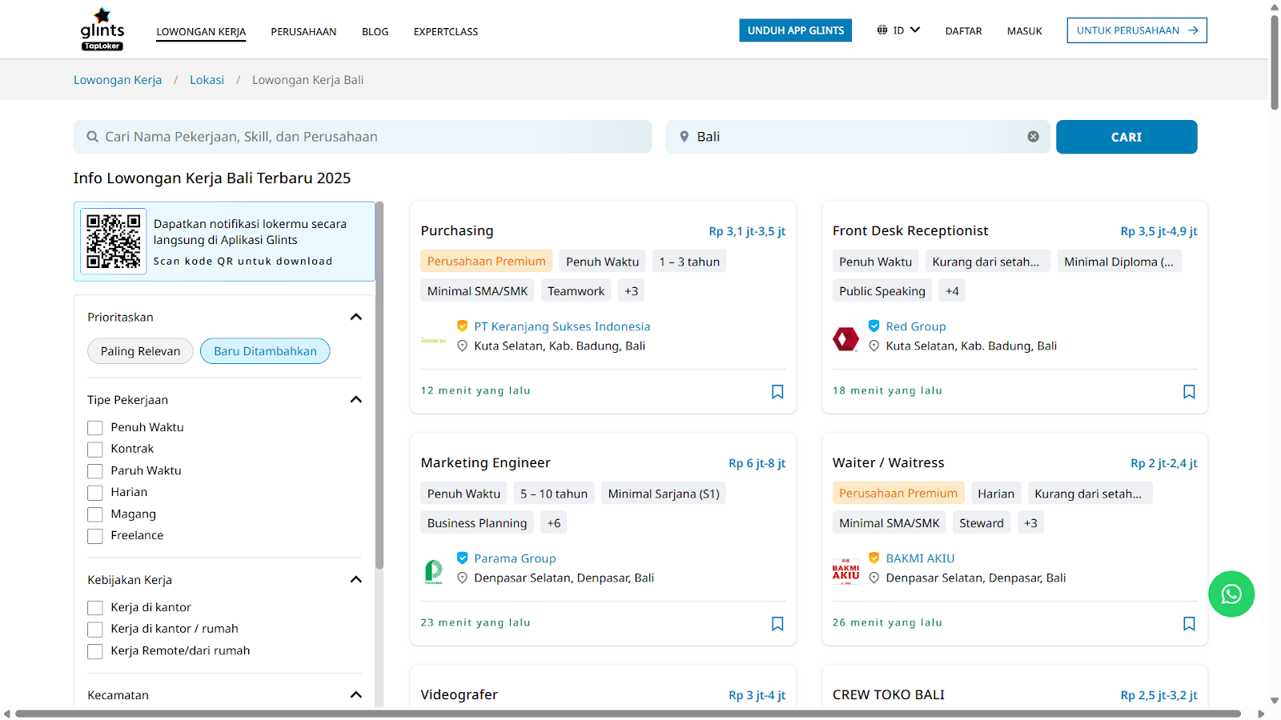Viewport: 1281px width, 720px height.
Task: Collapse the Tipe Pekerjaan section
Action: click(x=356, y=399)
